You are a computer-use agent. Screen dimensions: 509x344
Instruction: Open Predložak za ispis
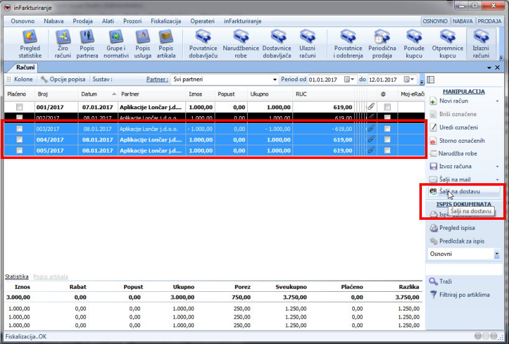click(x=457, y=242)
